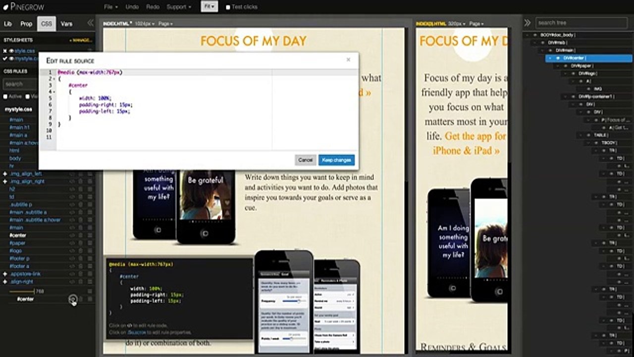Delete the h2 rule with trash icon
Image resolution: width=634 pixels, height=357 pixels.
pyautogui.click(x=81, y=189)
